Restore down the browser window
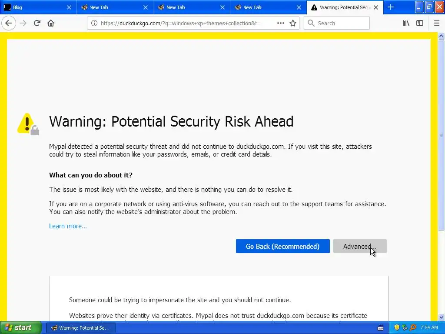The width and height of the screenshot is (445, 334). tap(429, 7)
